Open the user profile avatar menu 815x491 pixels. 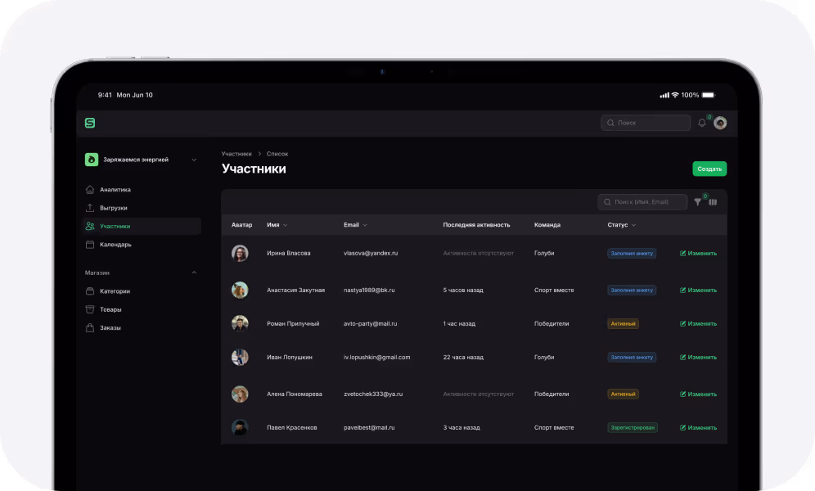(720, 123)
